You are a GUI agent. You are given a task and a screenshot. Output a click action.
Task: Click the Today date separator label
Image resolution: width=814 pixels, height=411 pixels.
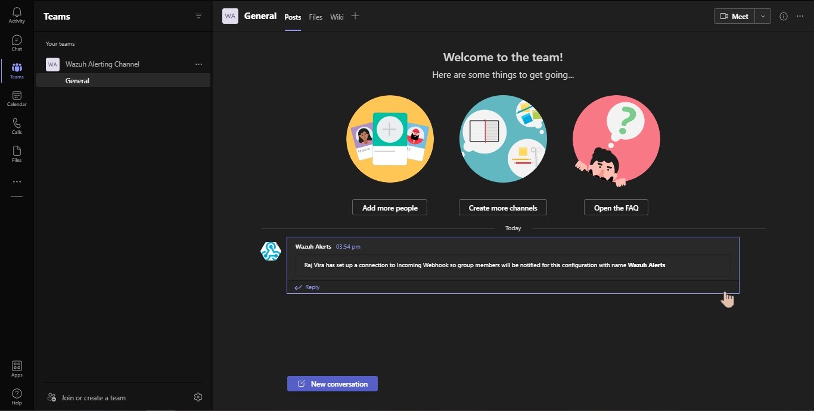[x=513, y=228]
